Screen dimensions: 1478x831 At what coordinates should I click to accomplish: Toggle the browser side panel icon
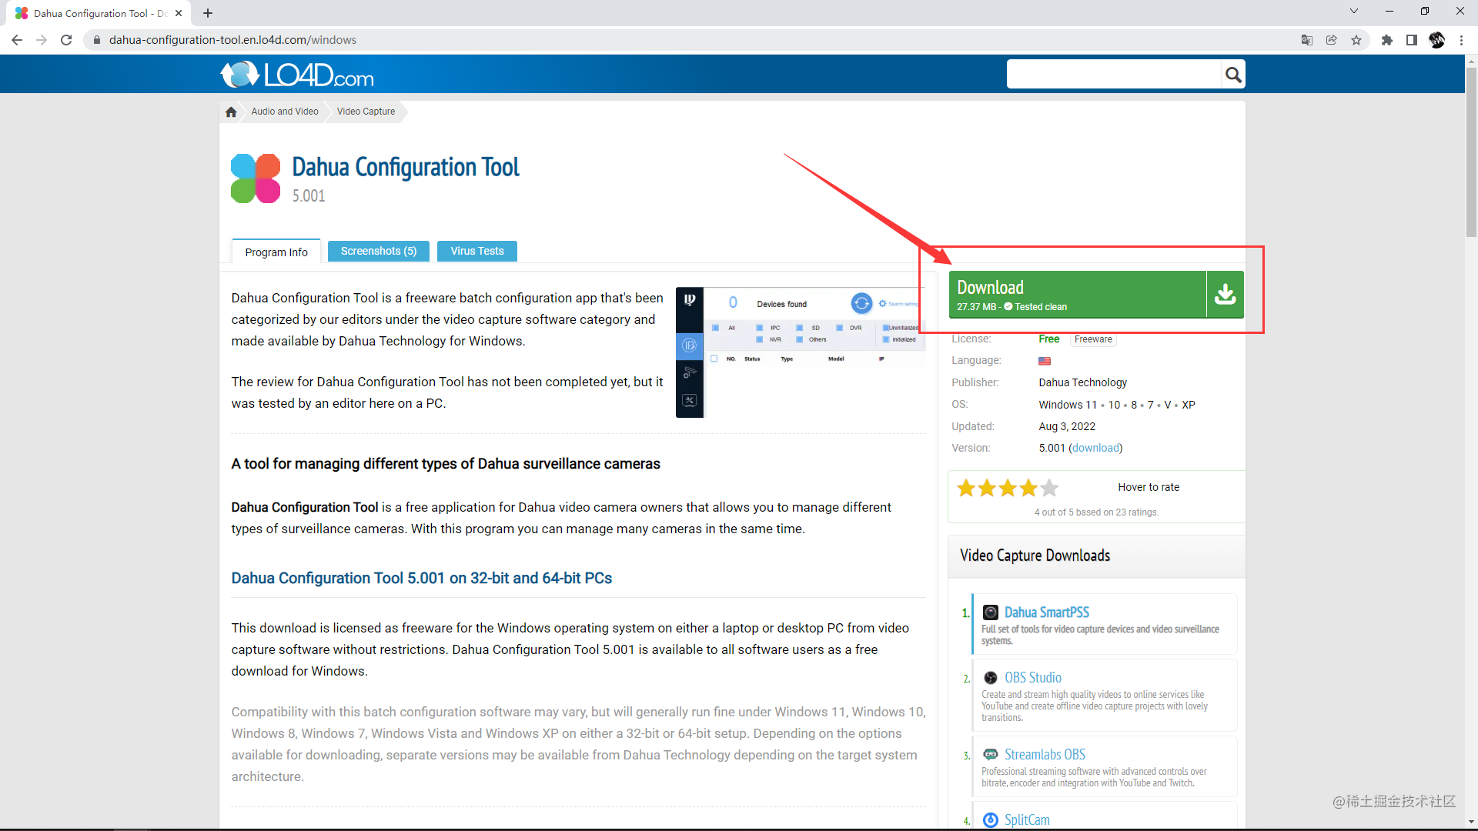coord(1412,40)
